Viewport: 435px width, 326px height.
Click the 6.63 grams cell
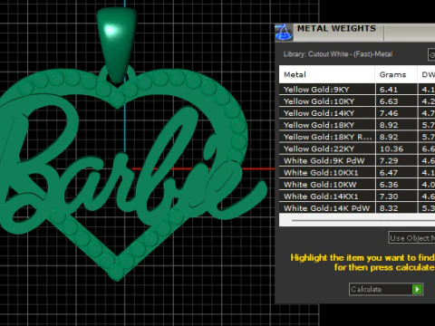(x=396, y=101)
